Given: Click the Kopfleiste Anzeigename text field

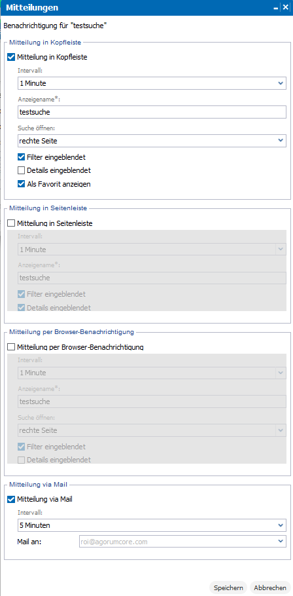Looking at the screenshot, I should [152, 112].
